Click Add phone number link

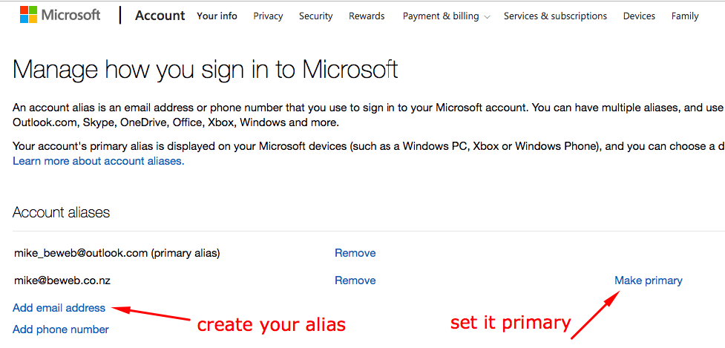pyautogui.click(x=61, y=329)
